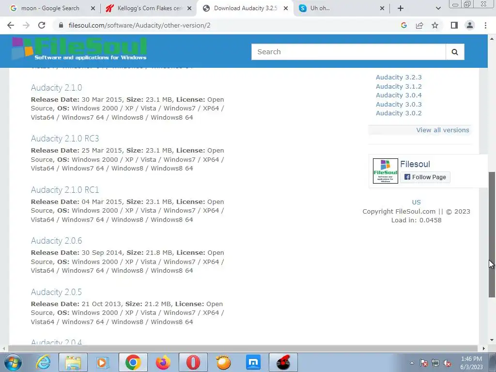Screen dimensions: 496x372
Task: Open a new browser tab
Action: (x=401, y=9)
